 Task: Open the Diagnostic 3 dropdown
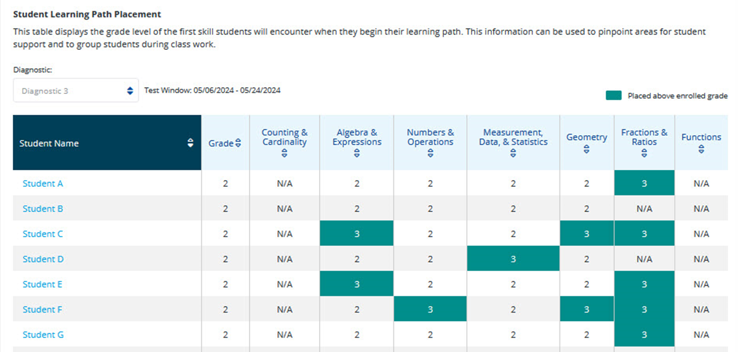tap(76, 90)
